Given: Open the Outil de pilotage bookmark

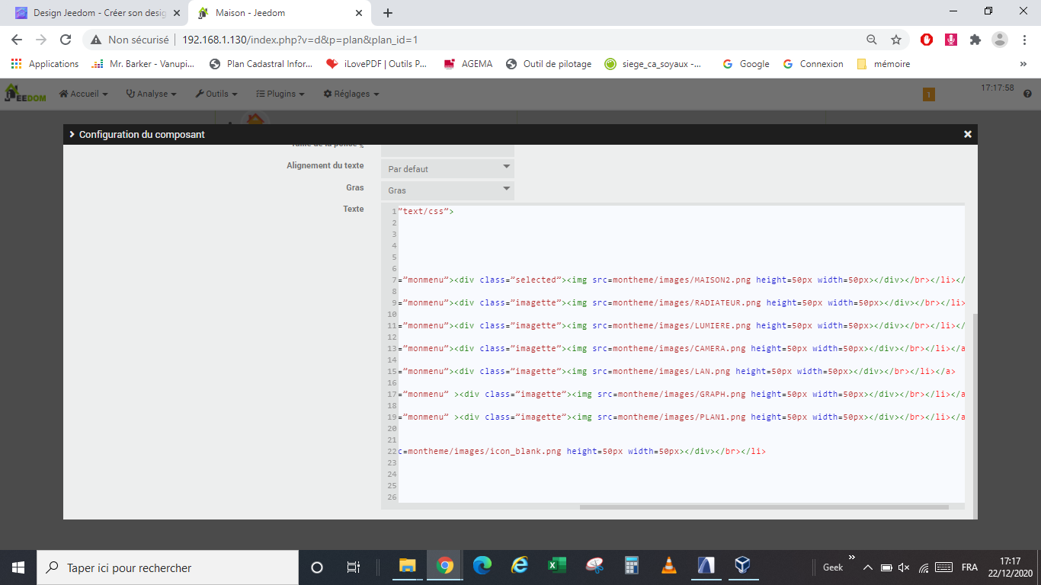Looking at the screenshot, I should (549, 64).
